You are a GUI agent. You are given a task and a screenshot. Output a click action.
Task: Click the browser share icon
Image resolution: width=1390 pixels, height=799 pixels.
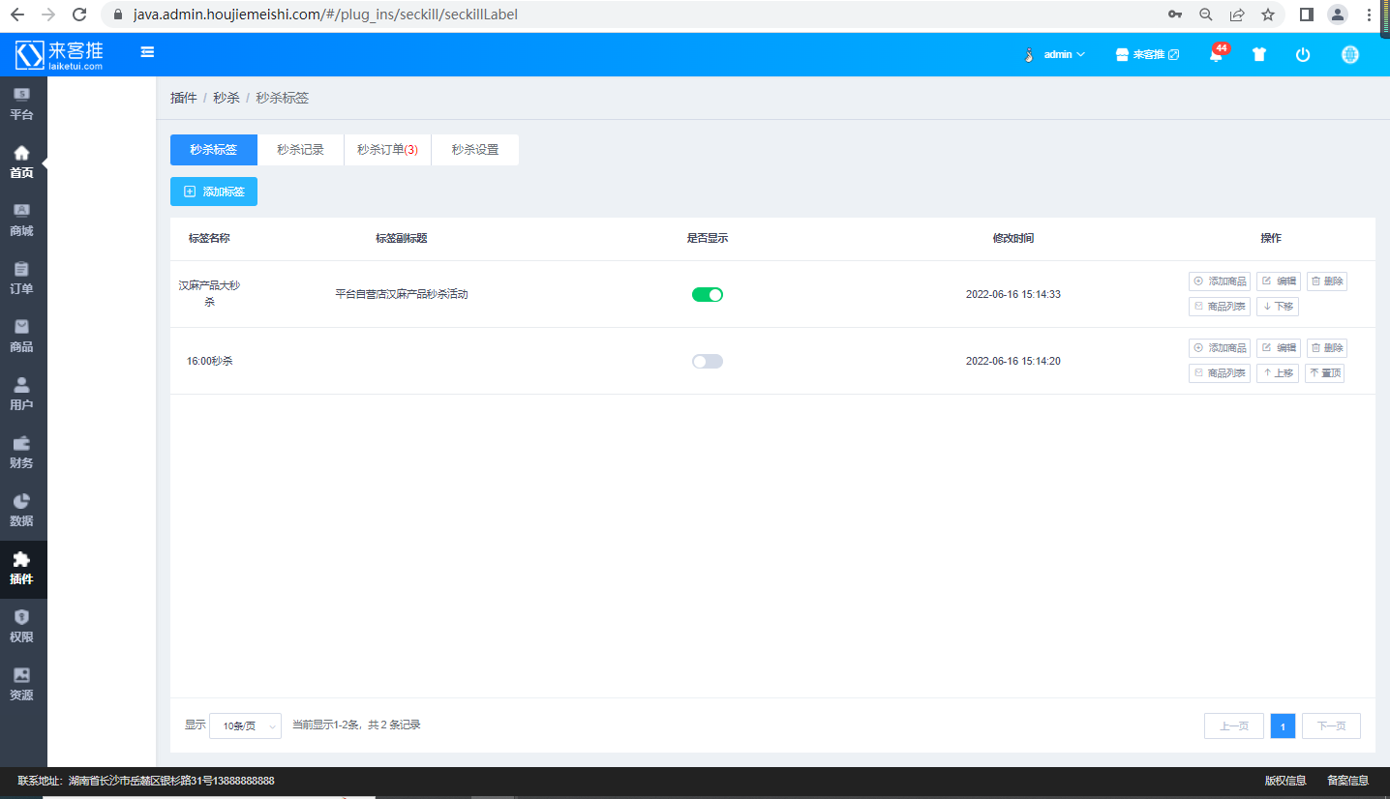1237,15
